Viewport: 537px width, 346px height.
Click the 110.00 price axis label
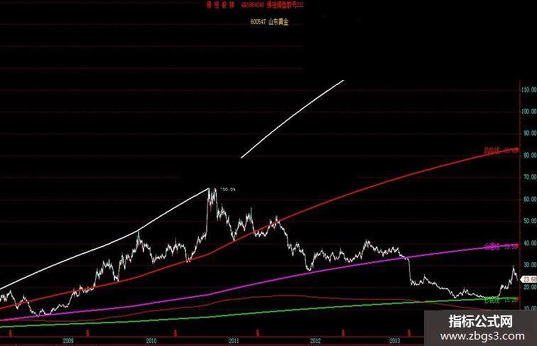pyautogui.click(x=529, y=90)
